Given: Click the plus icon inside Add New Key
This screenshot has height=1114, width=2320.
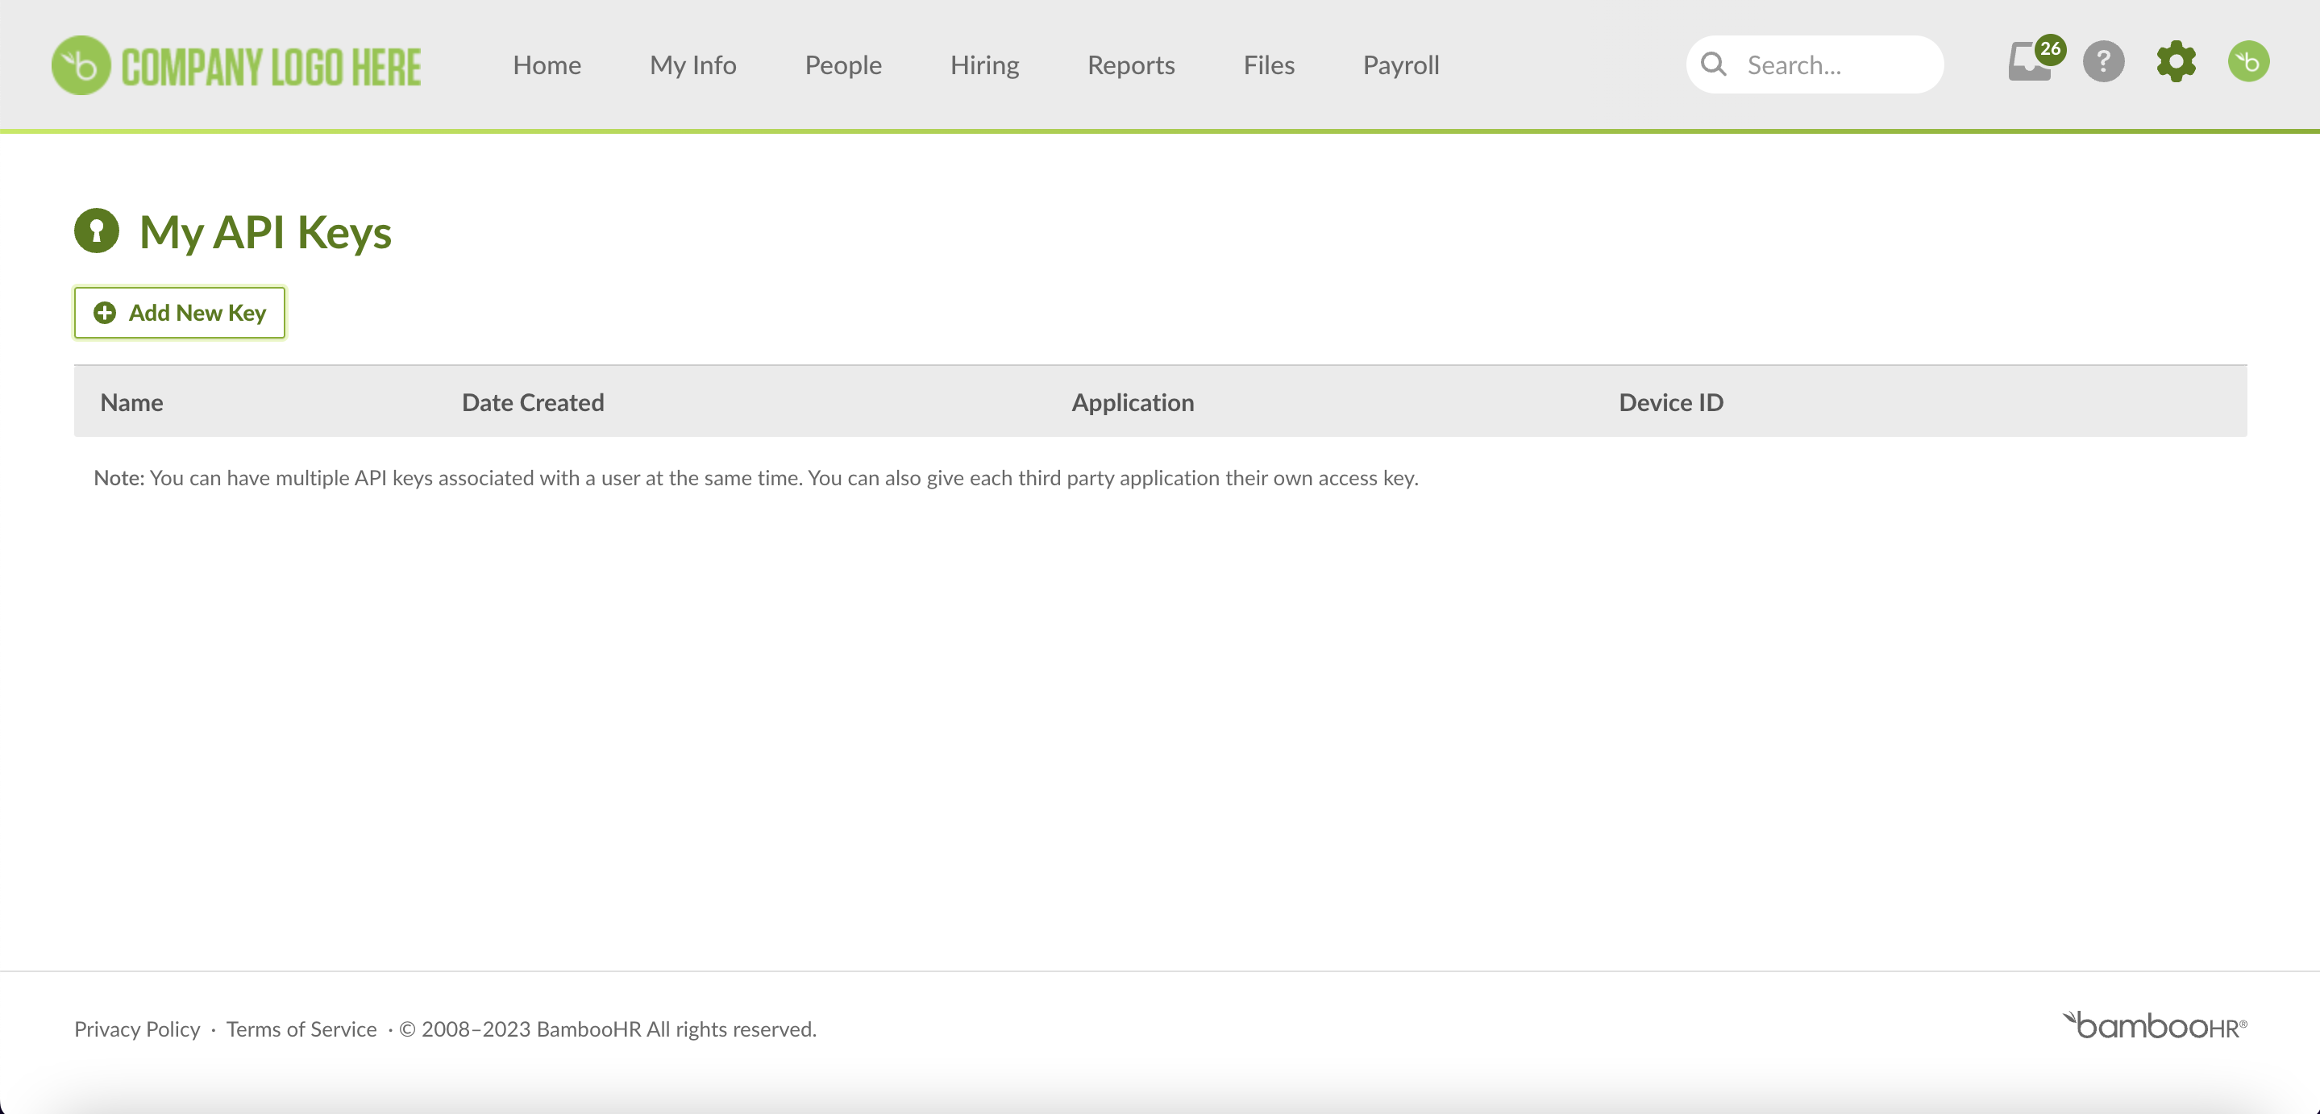Looking at the screenshot, I should coord(106,313).
